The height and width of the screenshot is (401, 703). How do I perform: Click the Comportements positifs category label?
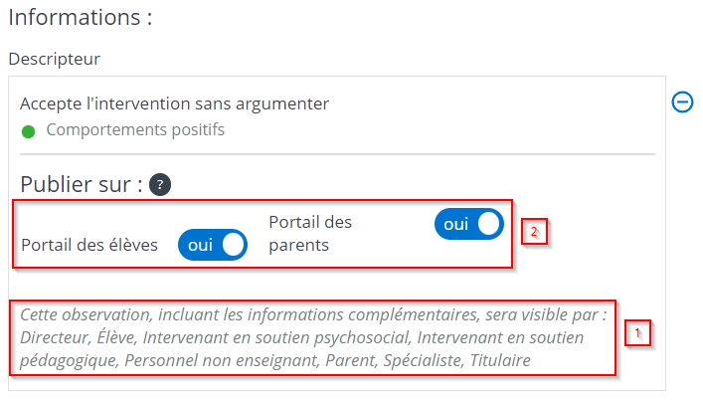[x=135, y=129]
